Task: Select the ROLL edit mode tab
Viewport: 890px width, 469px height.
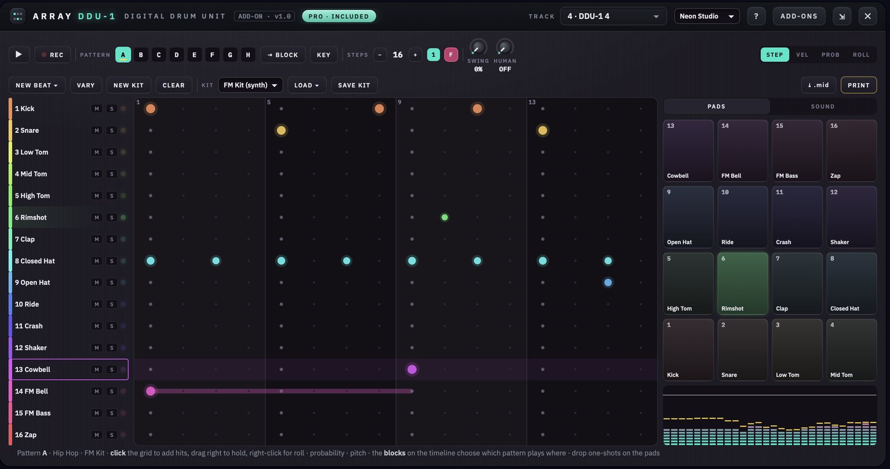Action: point(861,54)
